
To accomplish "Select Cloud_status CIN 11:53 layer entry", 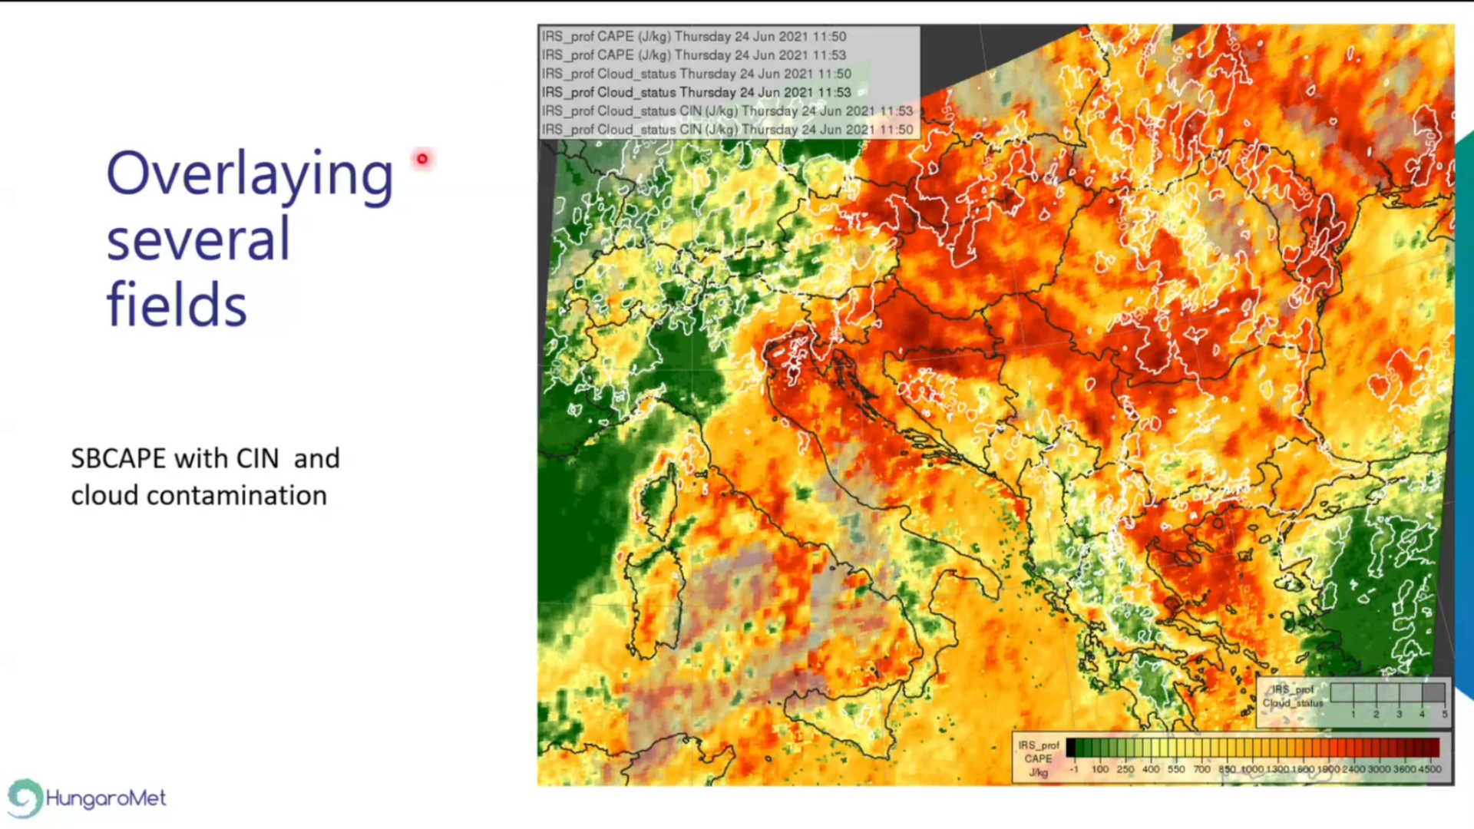I will click(726, 111).
